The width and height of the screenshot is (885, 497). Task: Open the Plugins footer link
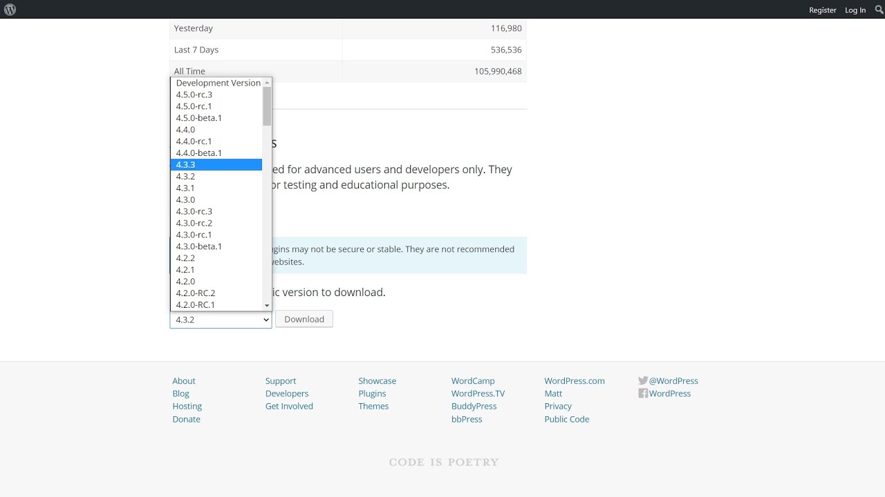372,393
